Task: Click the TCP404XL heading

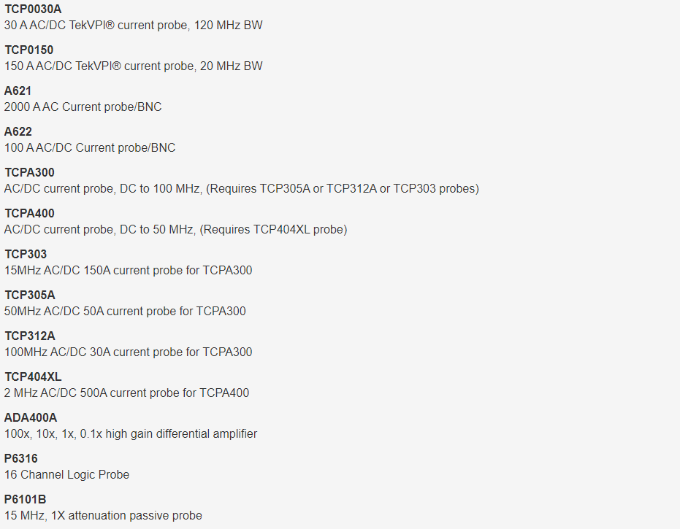Action: coord(33,377)
